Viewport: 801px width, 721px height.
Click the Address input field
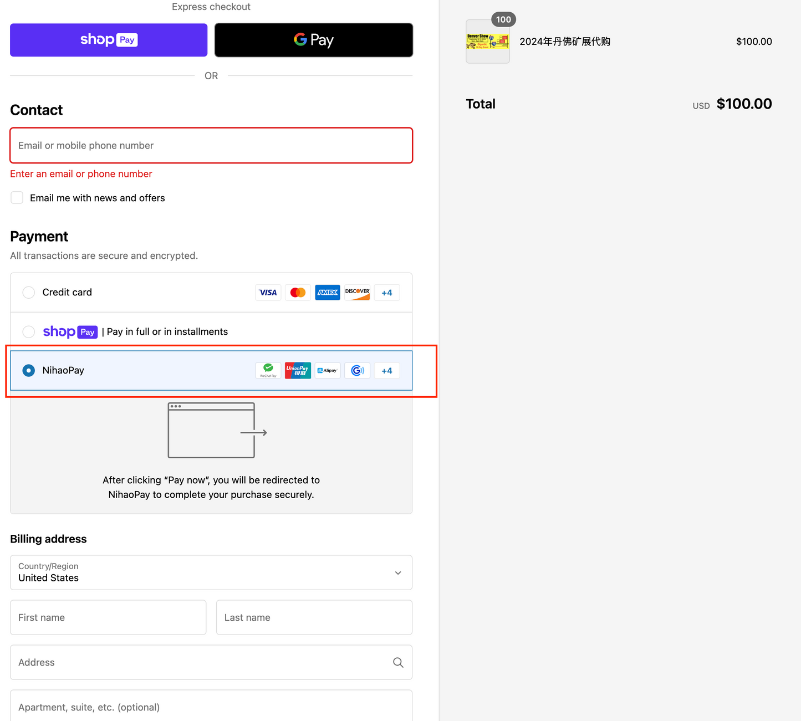click(x=211, y=662)
